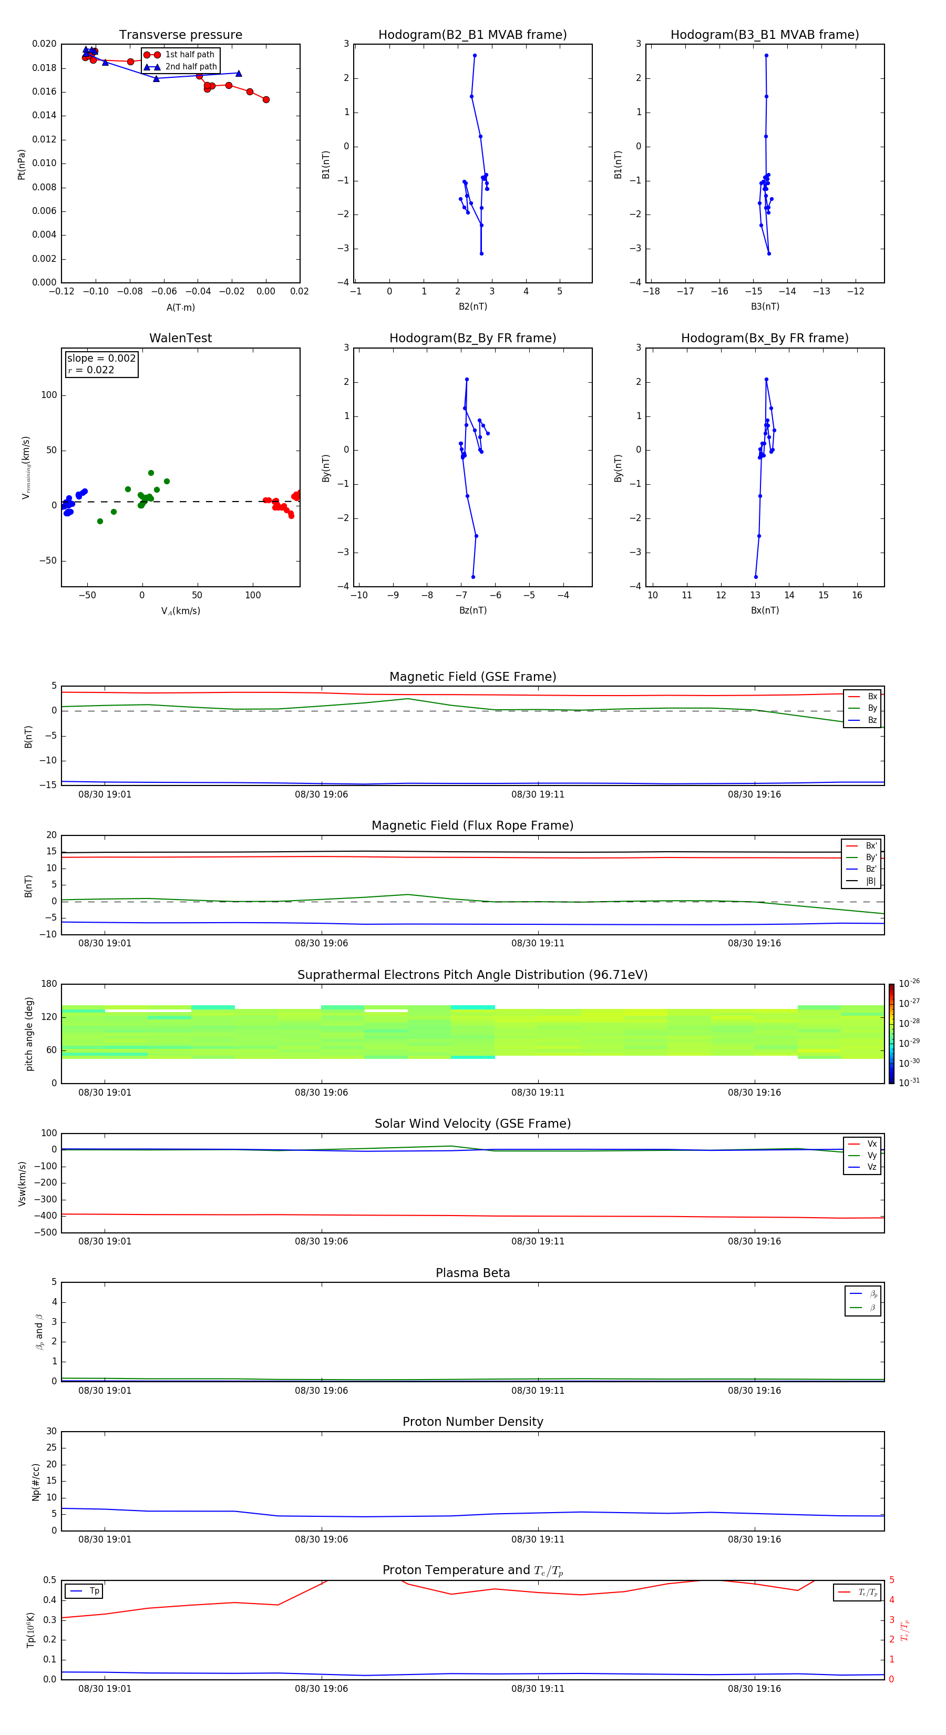Click the "Proton Number Density" title
Screen dimensions: 946x1735
472,1422
